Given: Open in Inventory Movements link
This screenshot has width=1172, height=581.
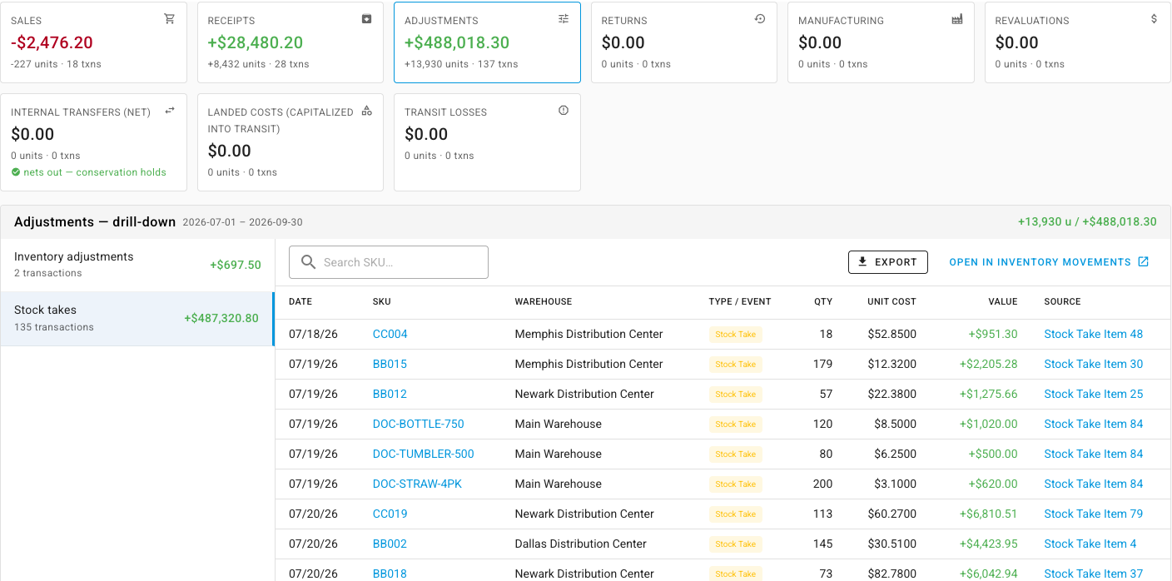Looking at the screenshot, I should (x=1049, y=262).
